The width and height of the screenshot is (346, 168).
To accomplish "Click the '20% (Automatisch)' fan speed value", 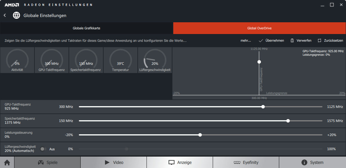I will [x=19, y=151].
